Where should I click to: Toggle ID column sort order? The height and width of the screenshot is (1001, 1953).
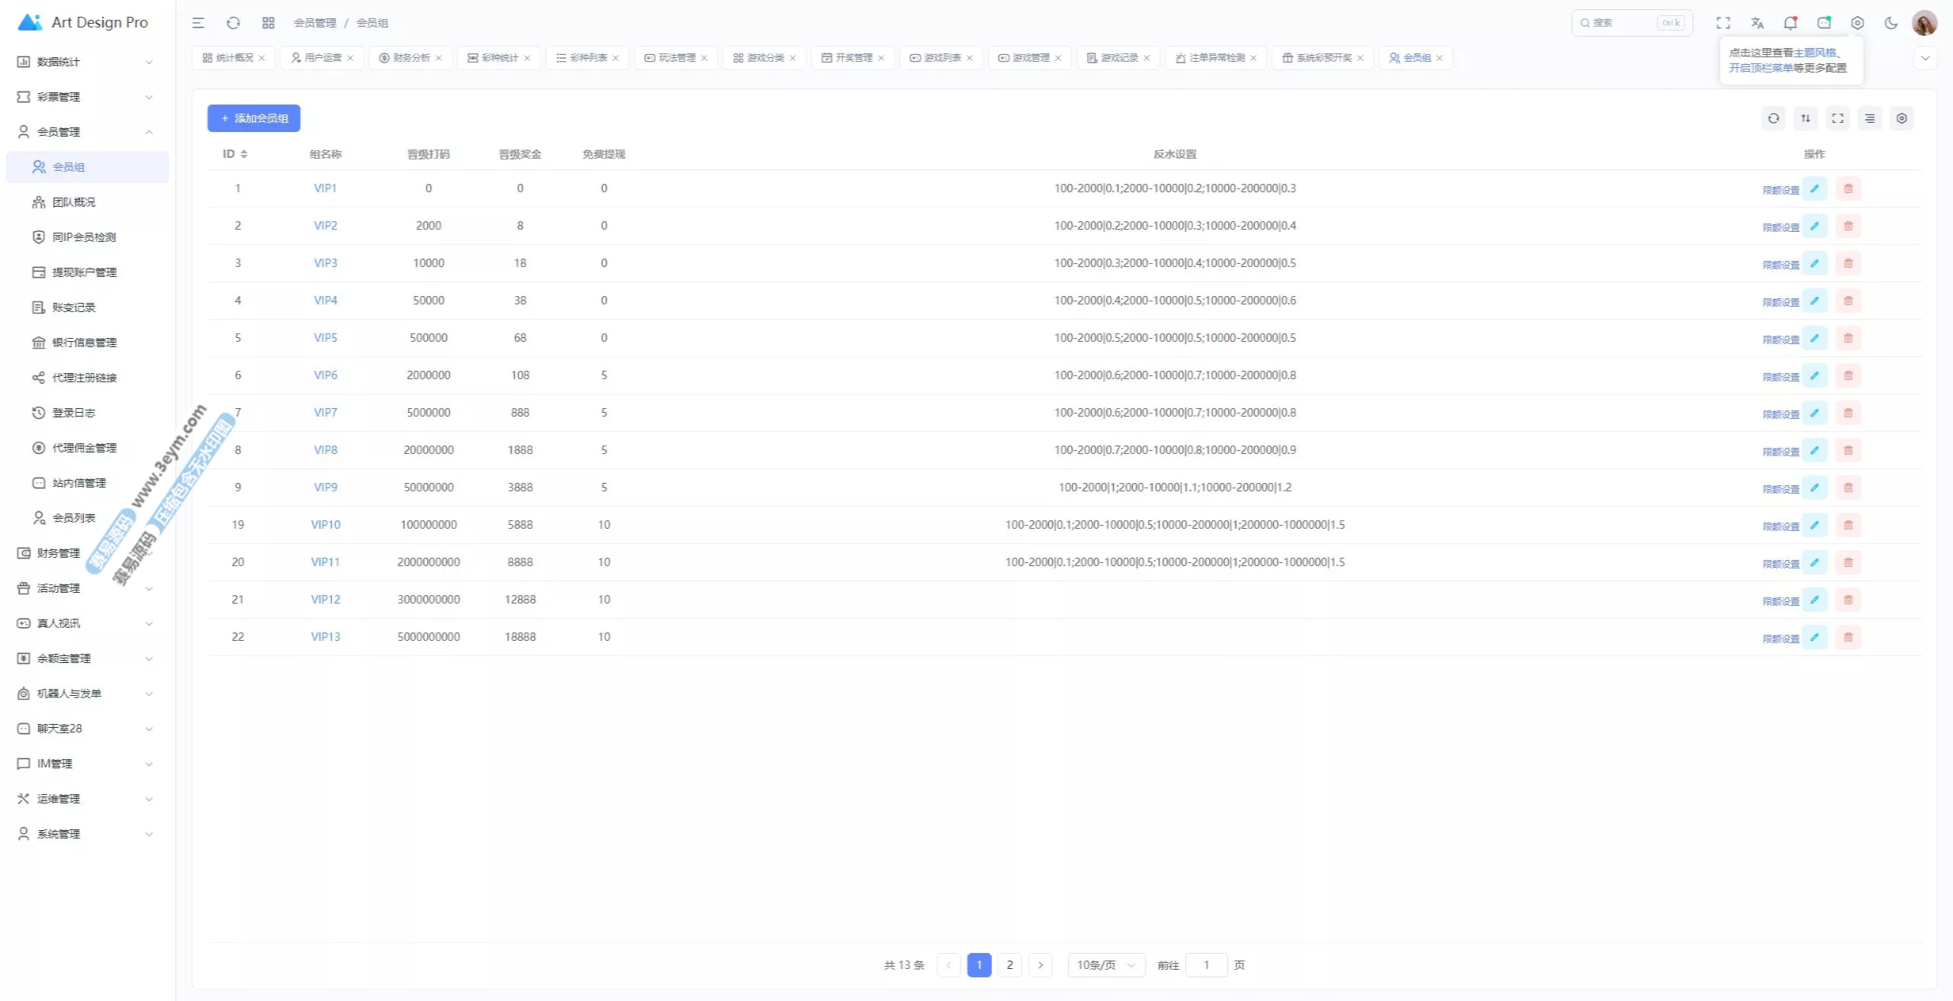243,154
